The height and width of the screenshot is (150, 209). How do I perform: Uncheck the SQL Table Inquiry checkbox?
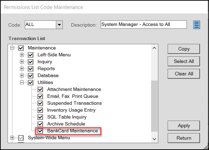coord(40,117)
